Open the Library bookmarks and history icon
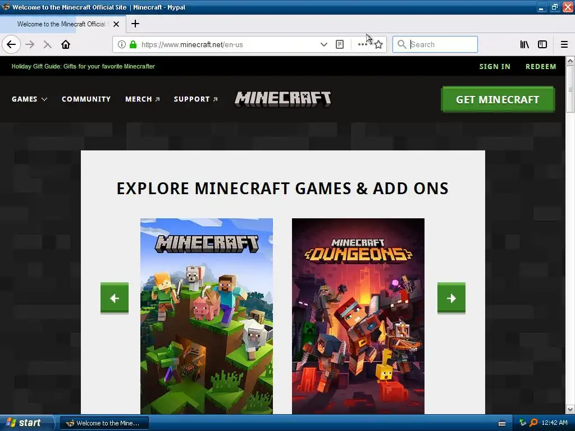The image size is (575, 431). click(x=524, y=44)
